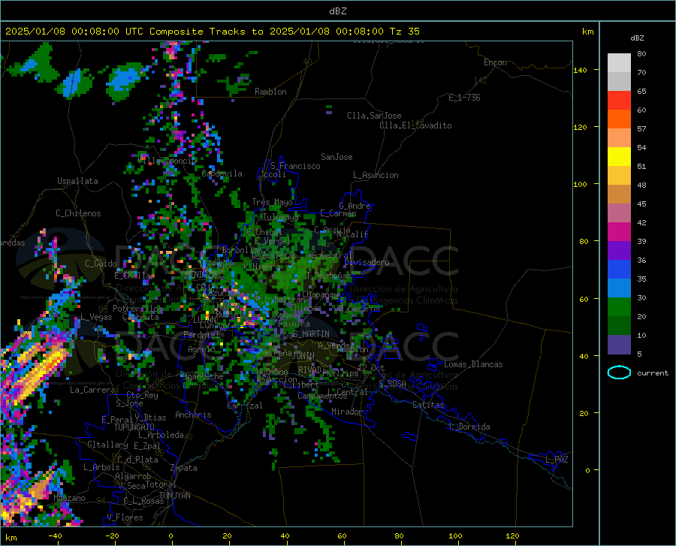
Task: Click the TUPUNGATO city label
Action: [x=134, y=427]
